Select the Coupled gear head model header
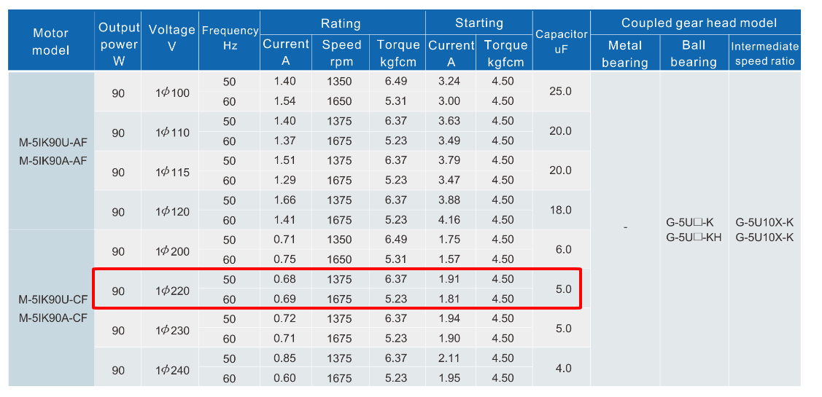This screenshot has width=822, height=397. 698,23
